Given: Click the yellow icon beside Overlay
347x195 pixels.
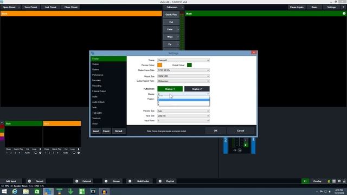Looking at the screenshot, I should tap(329, 181).
